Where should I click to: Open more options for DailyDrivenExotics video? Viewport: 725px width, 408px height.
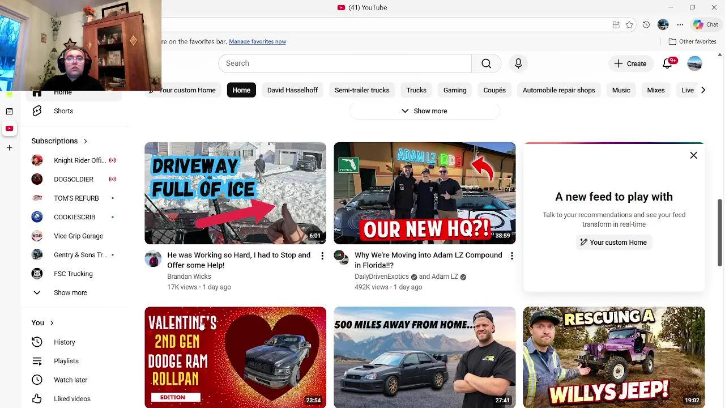[x=511, y=256]
